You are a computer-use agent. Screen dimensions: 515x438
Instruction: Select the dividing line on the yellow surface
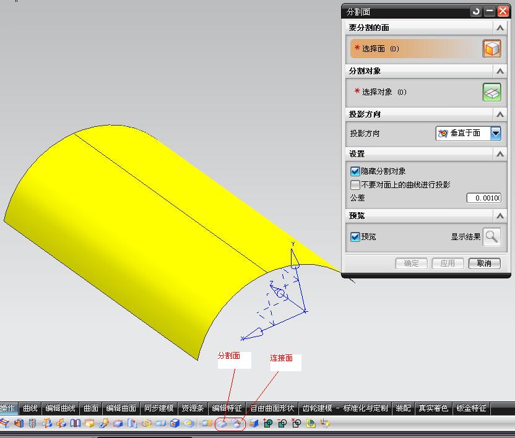[170, 203]
